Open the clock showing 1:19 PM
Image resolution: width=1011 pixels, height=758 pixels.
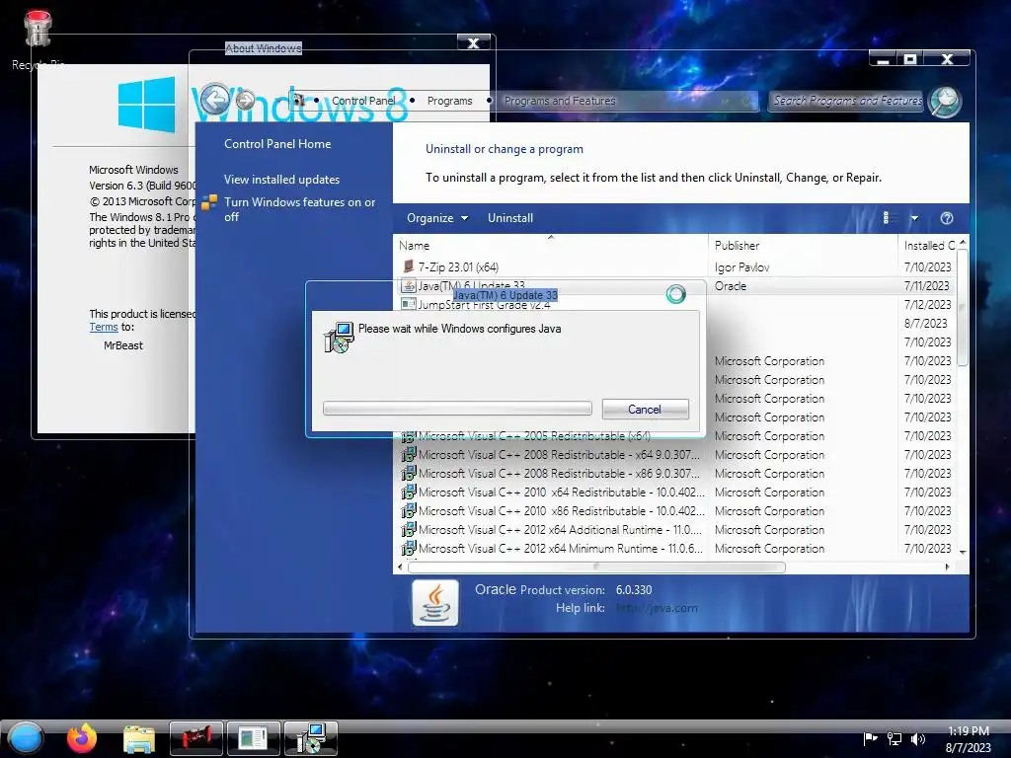point(969,738)
